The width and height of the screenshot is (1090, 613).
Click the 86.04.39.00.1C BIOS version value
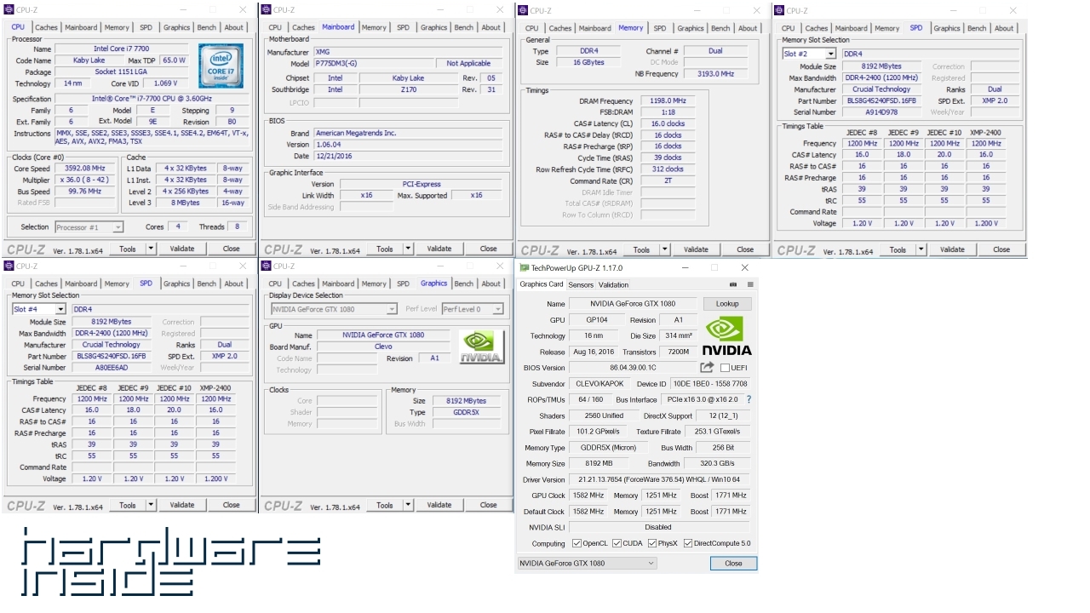(x=632, y=368)
